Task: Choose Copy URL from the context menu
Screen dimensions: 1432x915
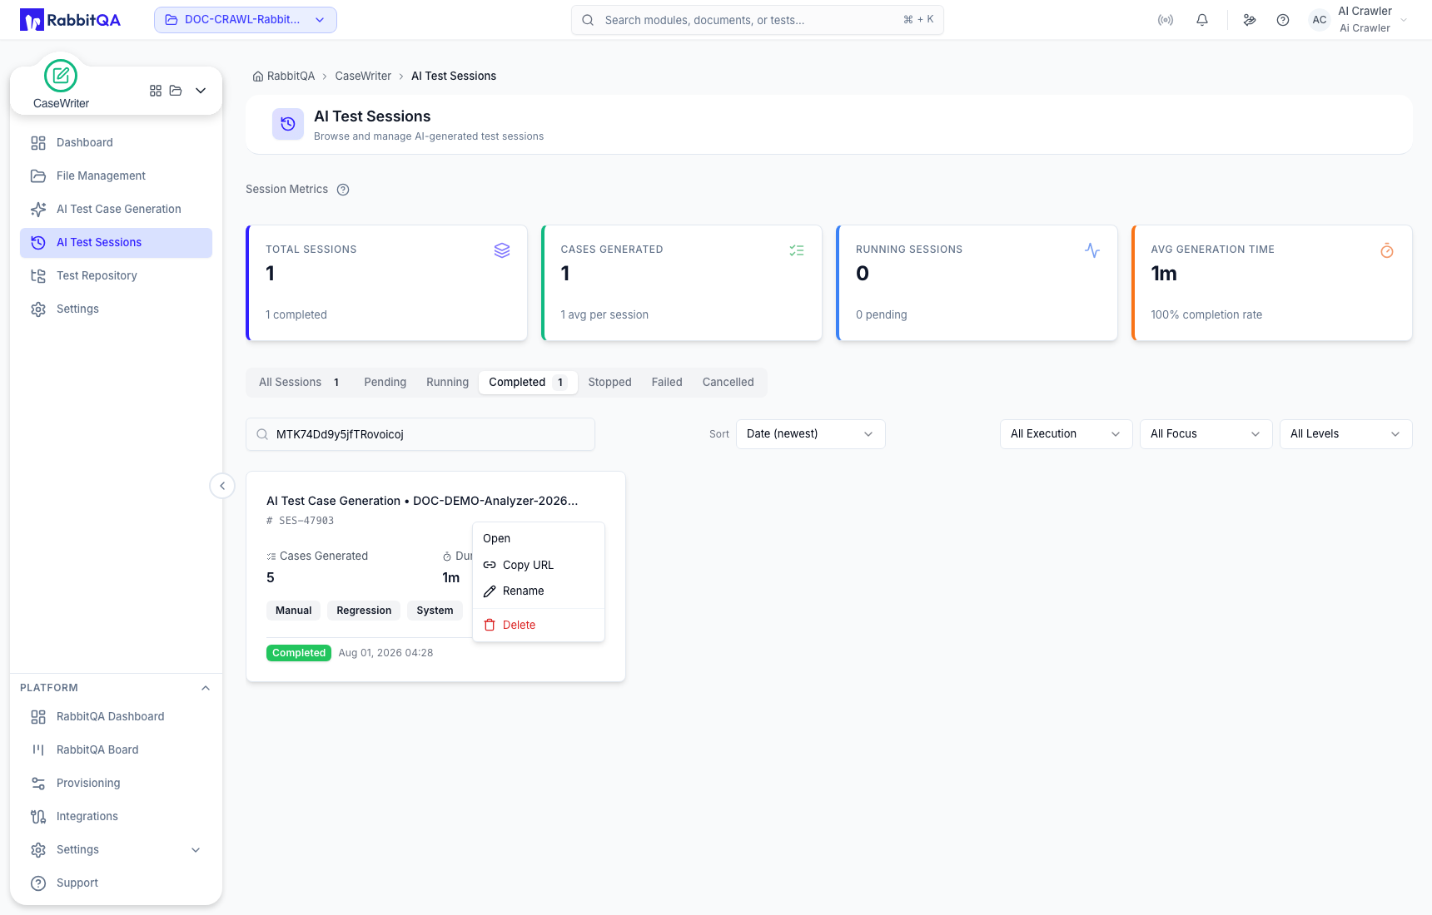Action: click(539, 566)
